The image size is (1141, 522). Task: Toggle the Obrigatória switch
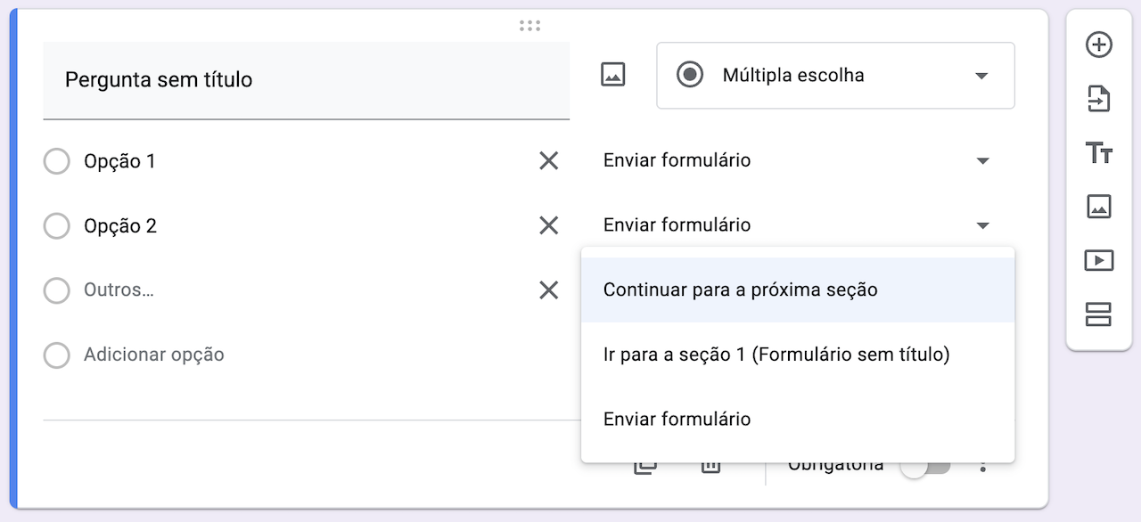click(924, 466)
